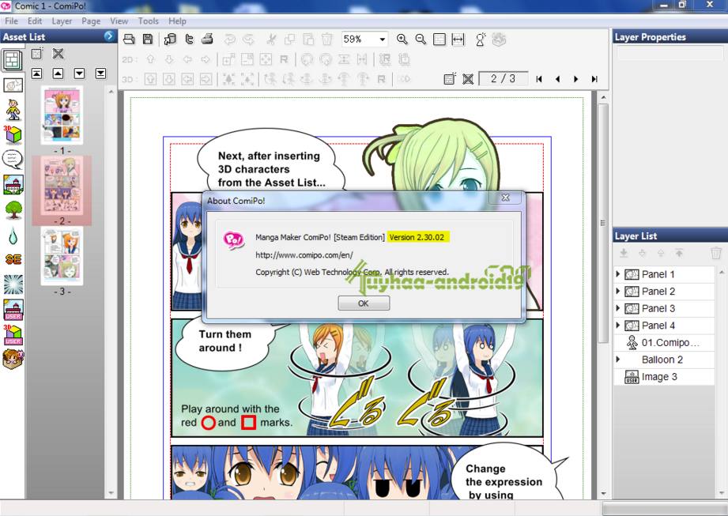
Task: Select the 3D character asset icon
Action: point(13,110)
